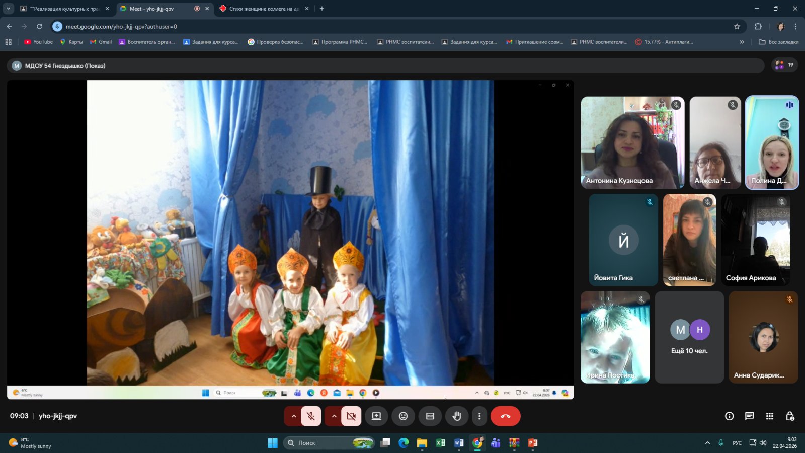Open the chat with everyone panel

749,416
